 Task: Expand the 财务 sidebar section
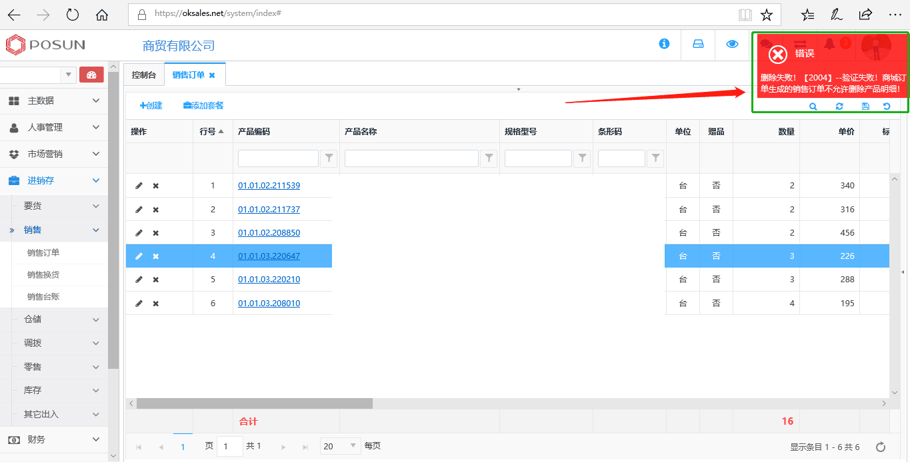pos(53,439)
